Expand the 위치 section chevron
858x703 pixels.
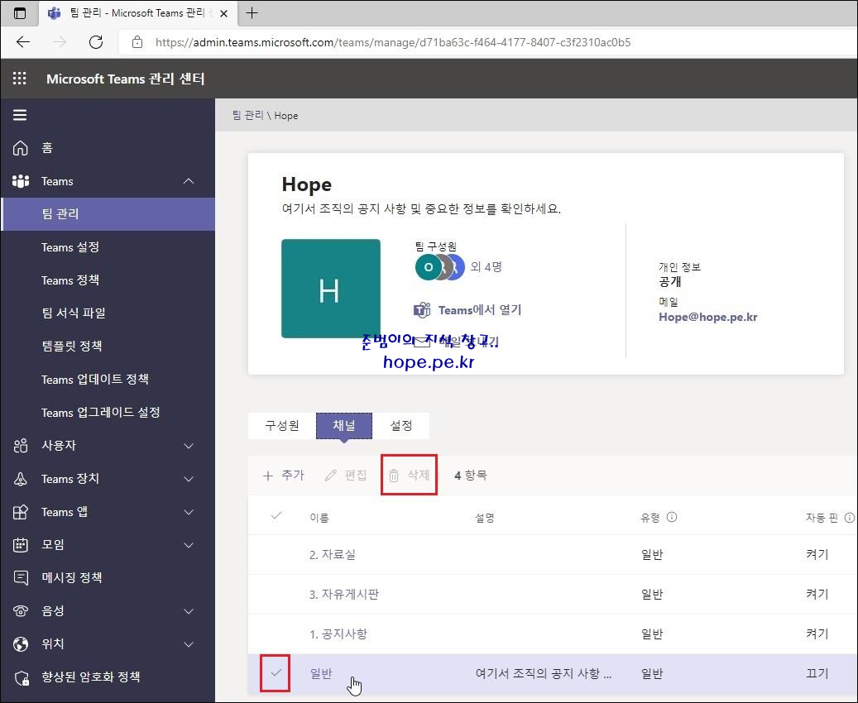[189, 644]
